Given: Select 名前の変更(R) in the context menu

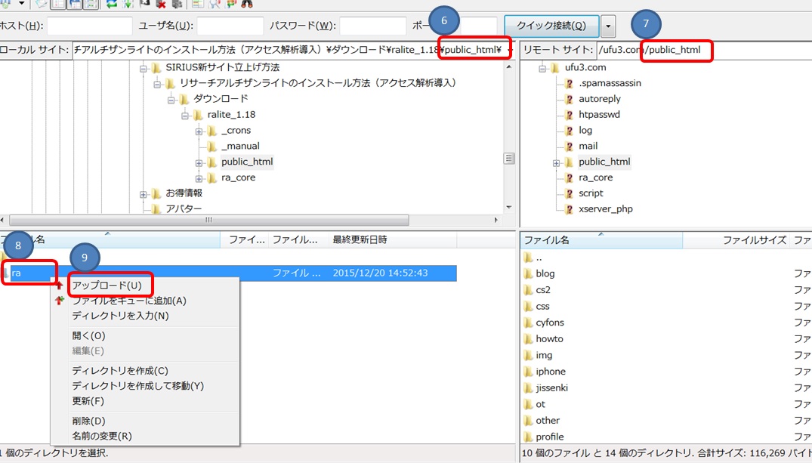Looking at the screenshot, I should 102,436.
